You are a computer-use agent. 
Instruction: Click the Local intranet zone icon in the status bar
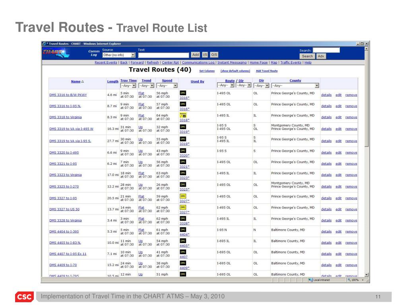(x=310, y=280)
